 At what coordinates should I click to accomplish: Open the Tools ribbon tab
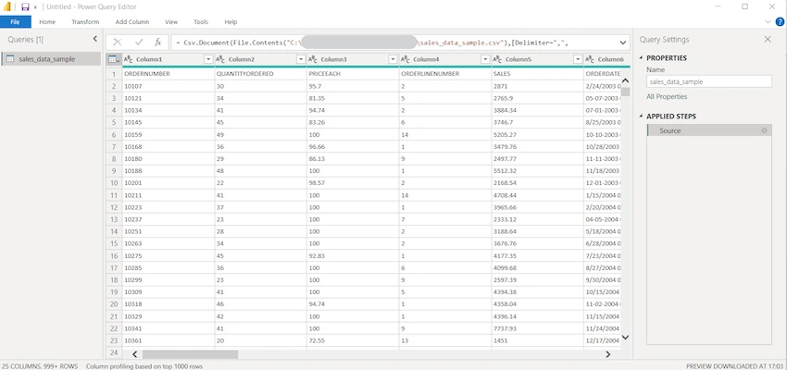tap(201, 22)
